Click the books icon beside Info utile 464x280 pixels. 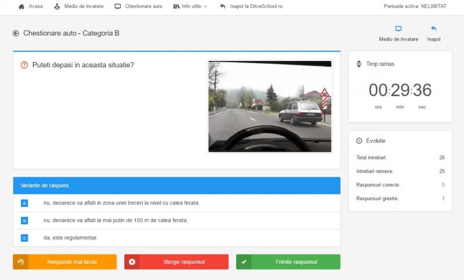(x=176, y=6)
